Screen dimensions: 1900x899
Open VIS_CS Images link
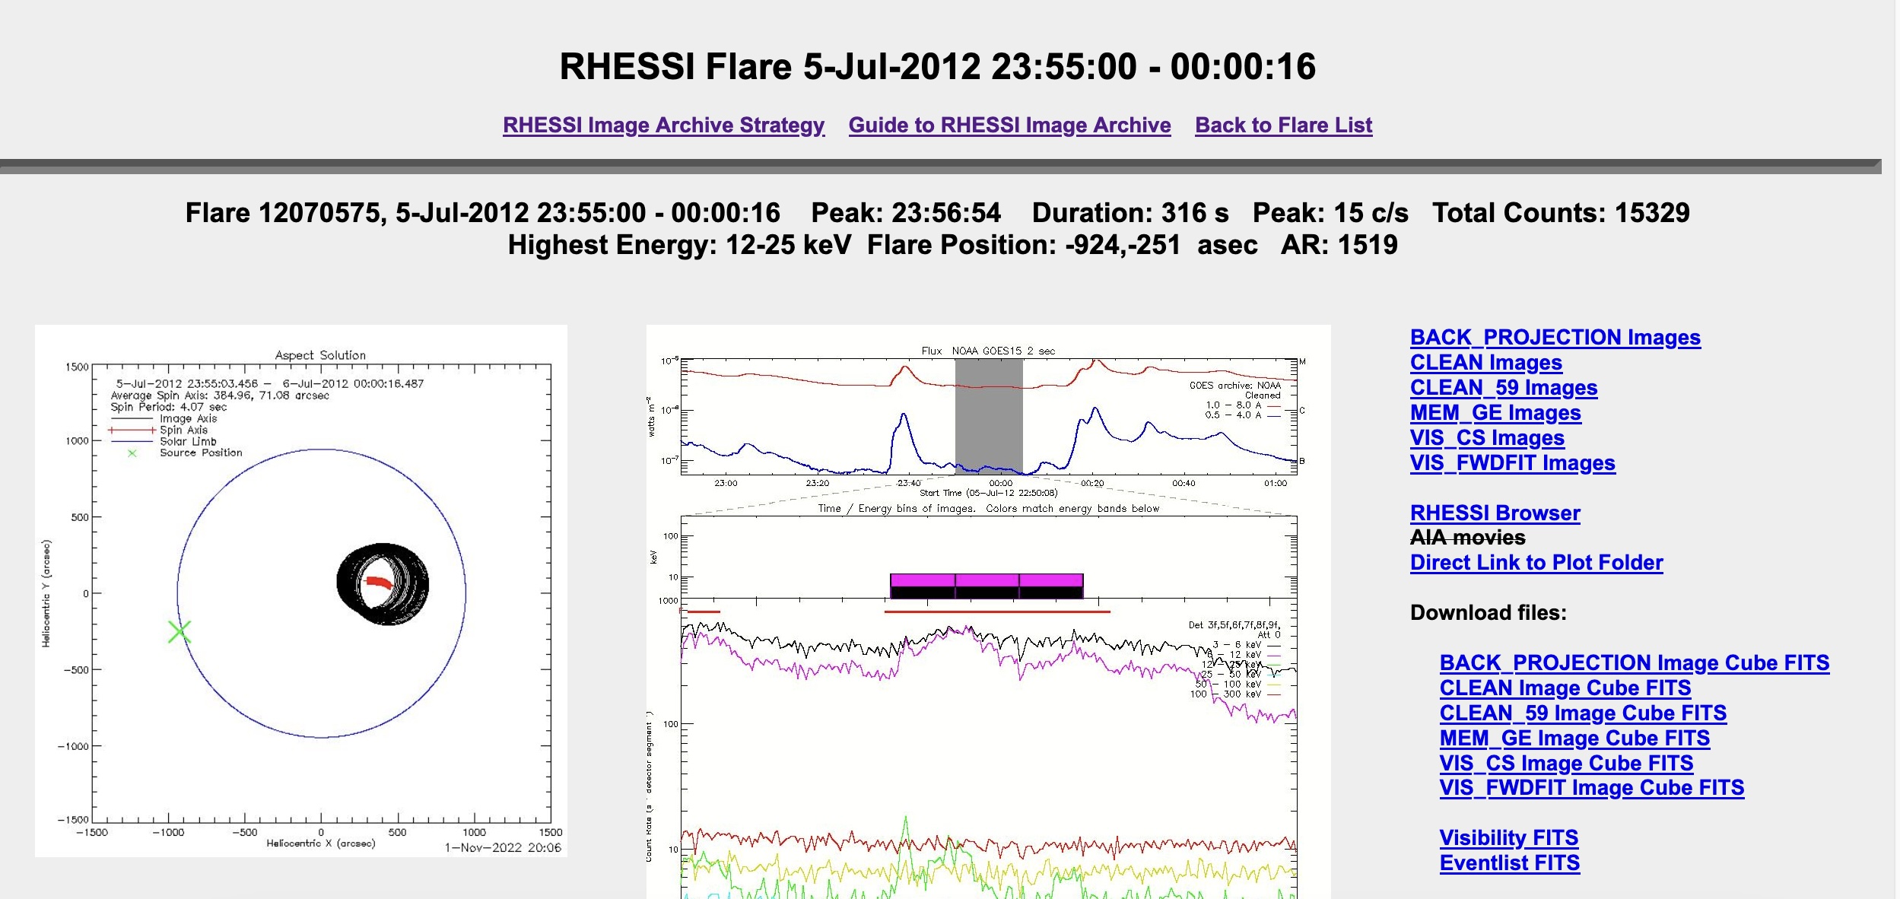(1486, 437)
